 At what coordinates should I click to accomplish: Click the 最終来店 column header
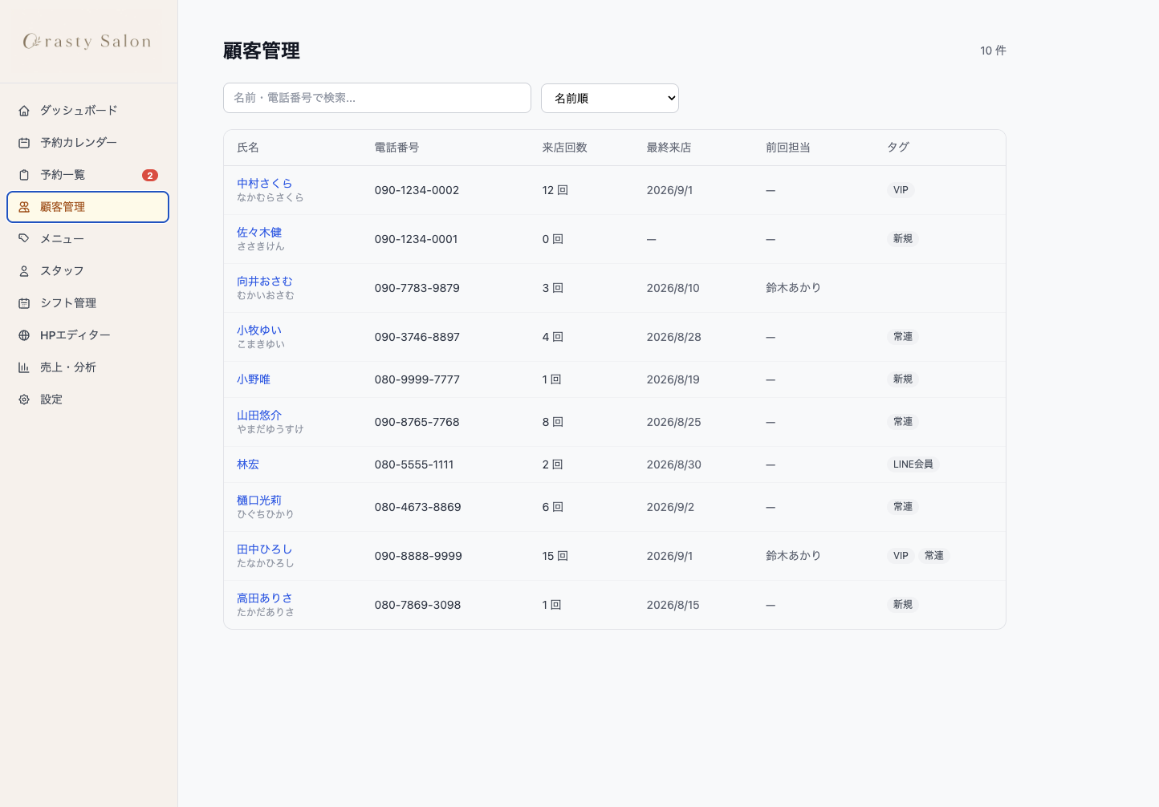[x=669, y=148]
